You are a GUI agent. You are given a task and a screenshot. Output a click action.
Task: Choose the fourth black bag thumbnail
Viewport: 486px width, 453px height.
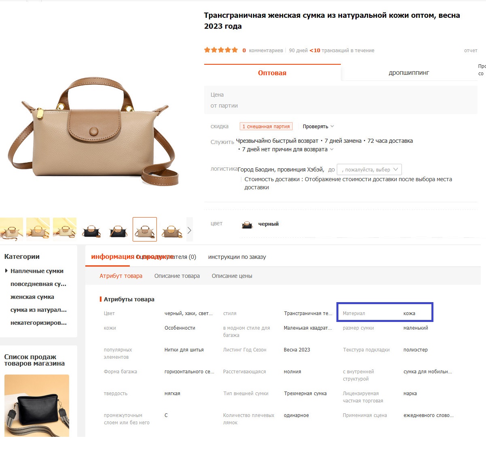(91, 229)
